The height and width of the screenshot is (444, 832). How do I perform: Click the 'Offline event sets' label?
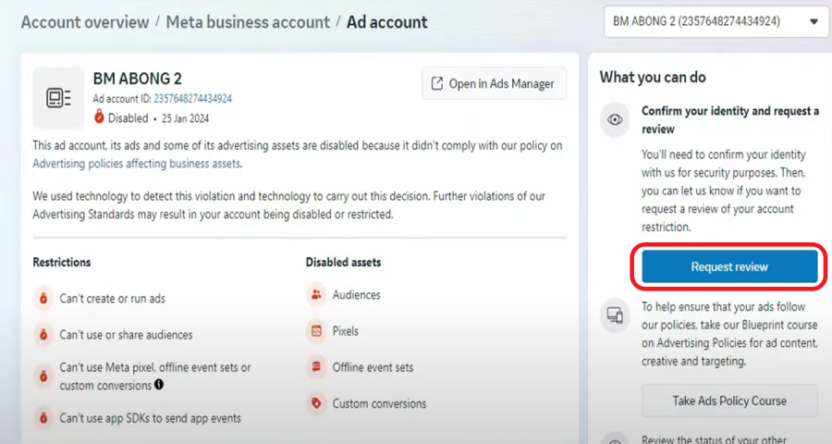point(373,367)
